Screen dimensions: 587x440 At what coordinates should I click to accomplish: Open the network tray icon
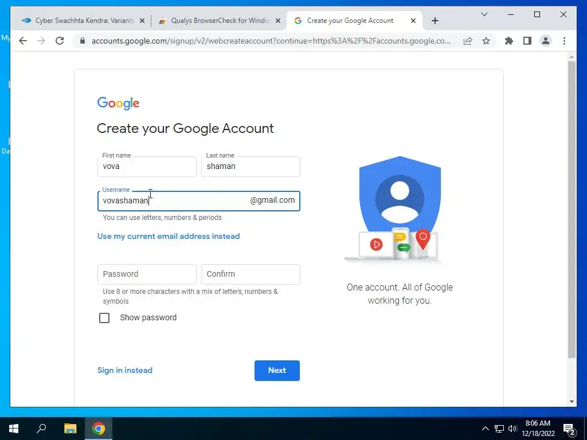(x=499, y=429)
